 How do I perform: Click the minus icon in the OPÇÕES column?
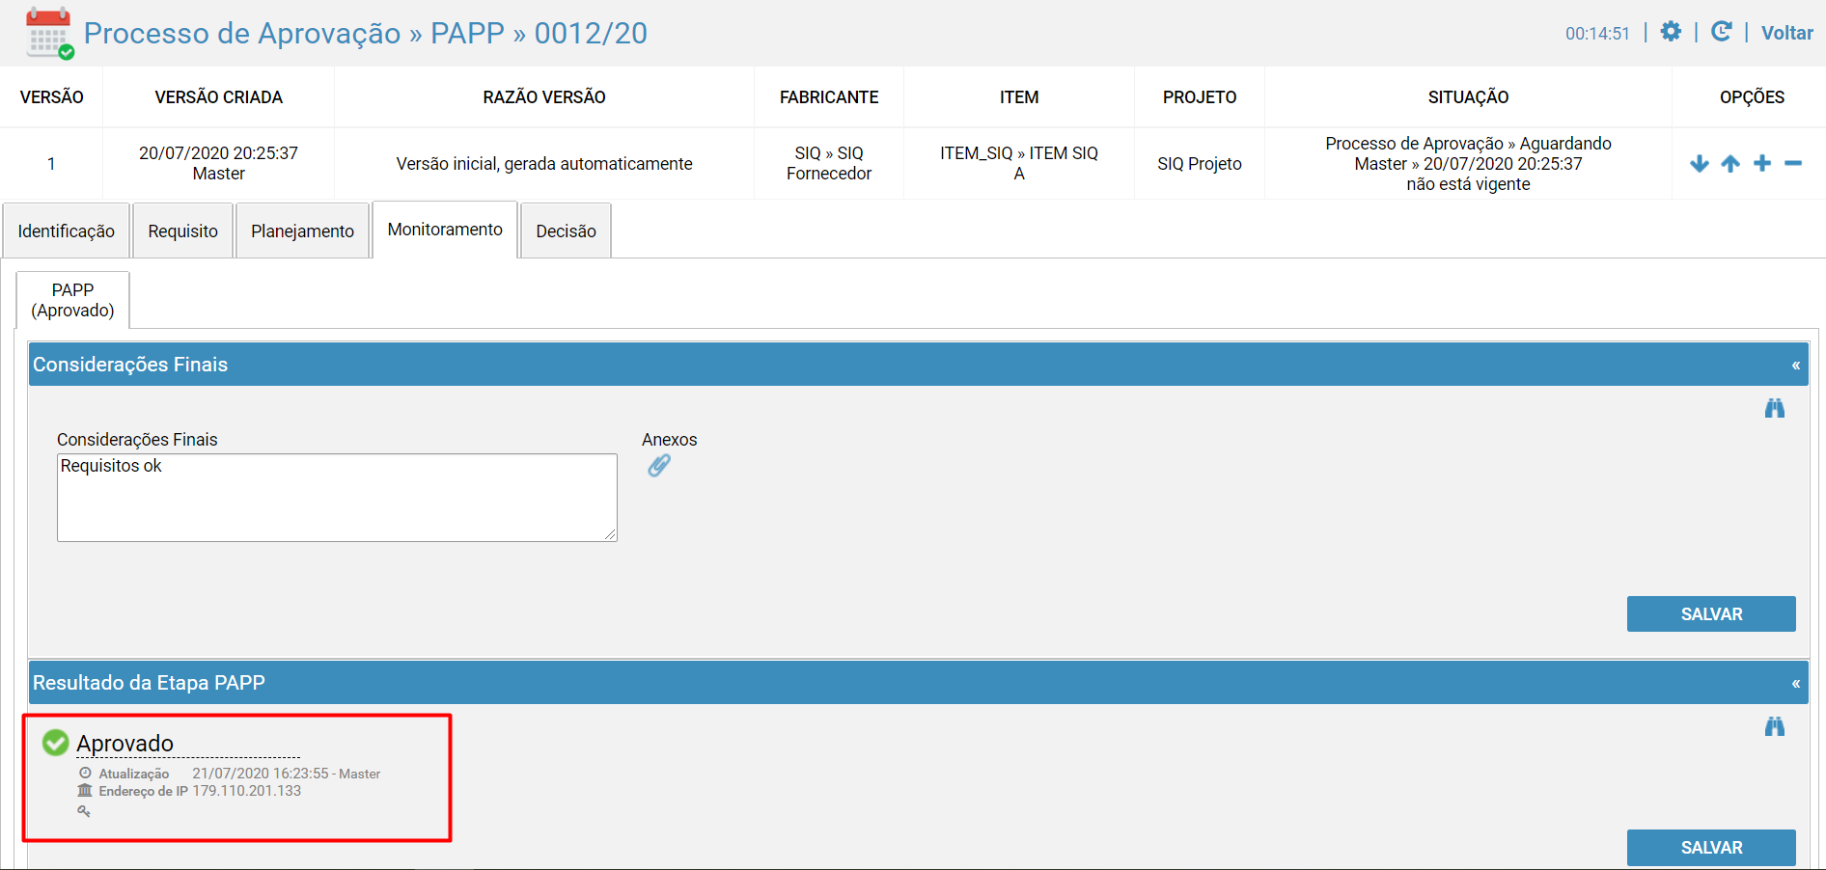tap(1793, 164)
